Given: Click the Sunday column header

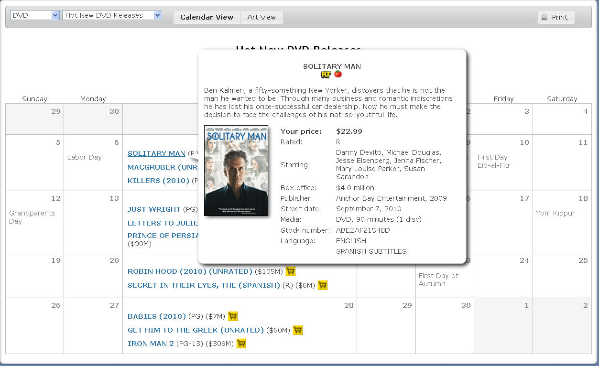Looking at the screenshot, I should 34,99.
